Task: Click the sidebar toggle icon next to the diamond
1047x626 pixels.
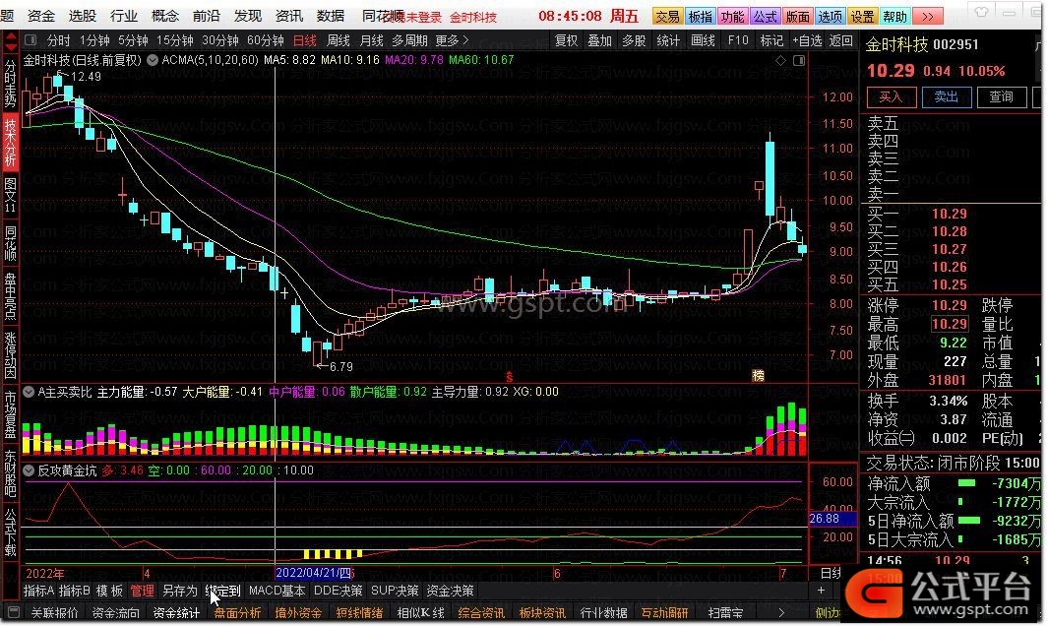Action: [799, 61]
